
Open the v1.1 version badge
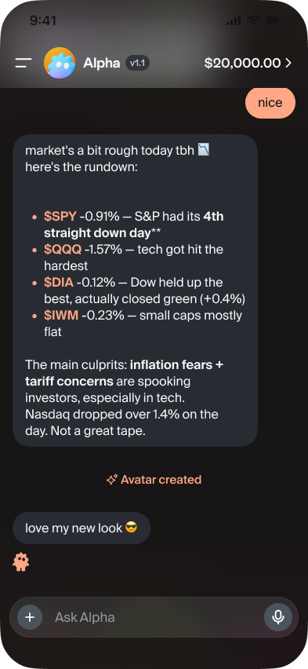[x=138, y=63]
